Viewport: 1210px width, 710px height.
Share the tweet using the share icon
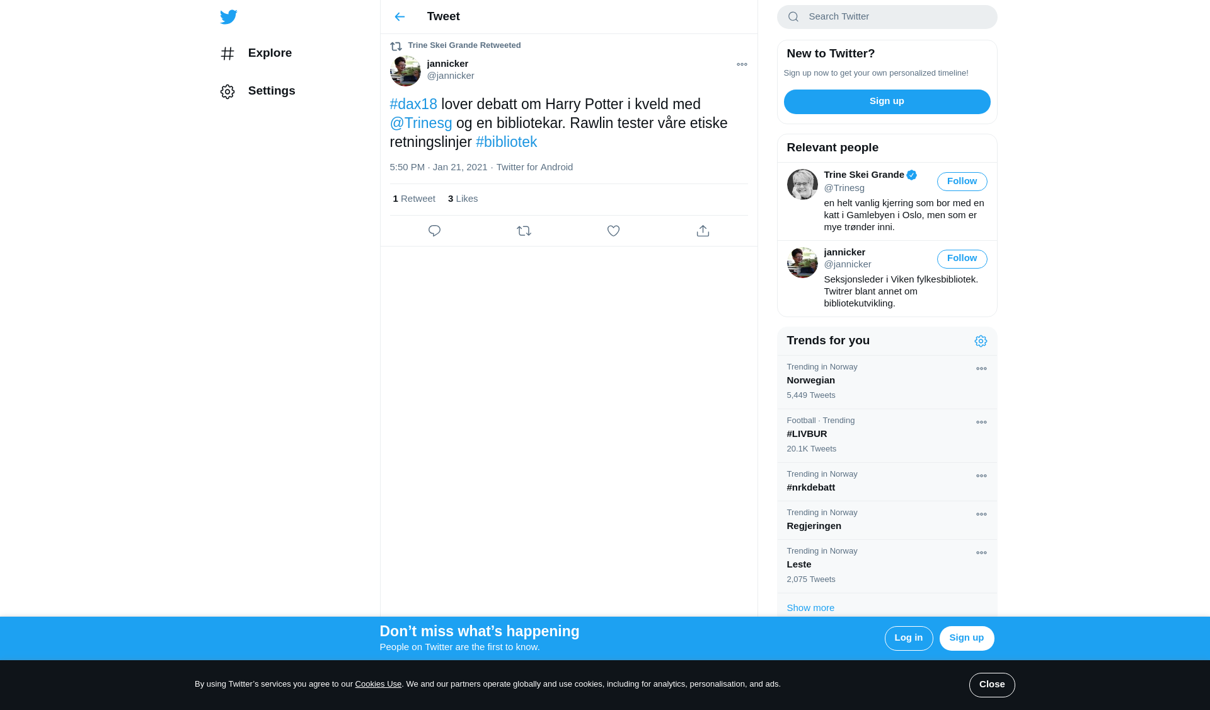(703, 231)
